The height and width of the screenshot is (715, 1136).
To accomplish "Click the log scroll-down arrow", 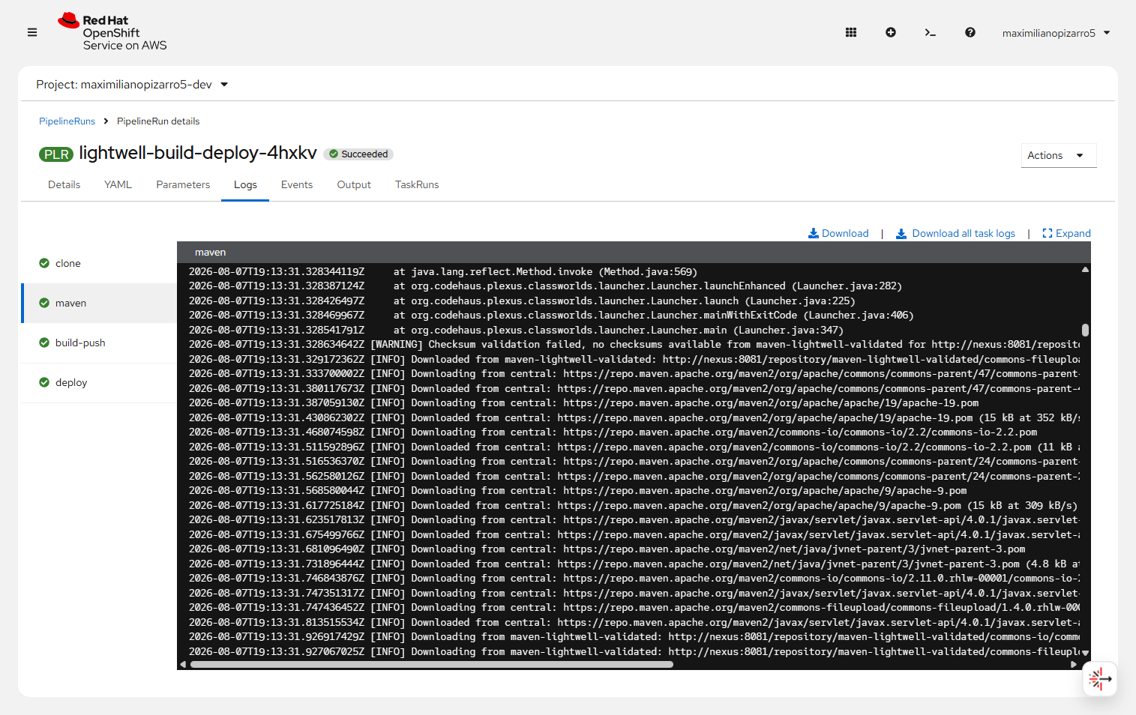I will point(1085,653).
